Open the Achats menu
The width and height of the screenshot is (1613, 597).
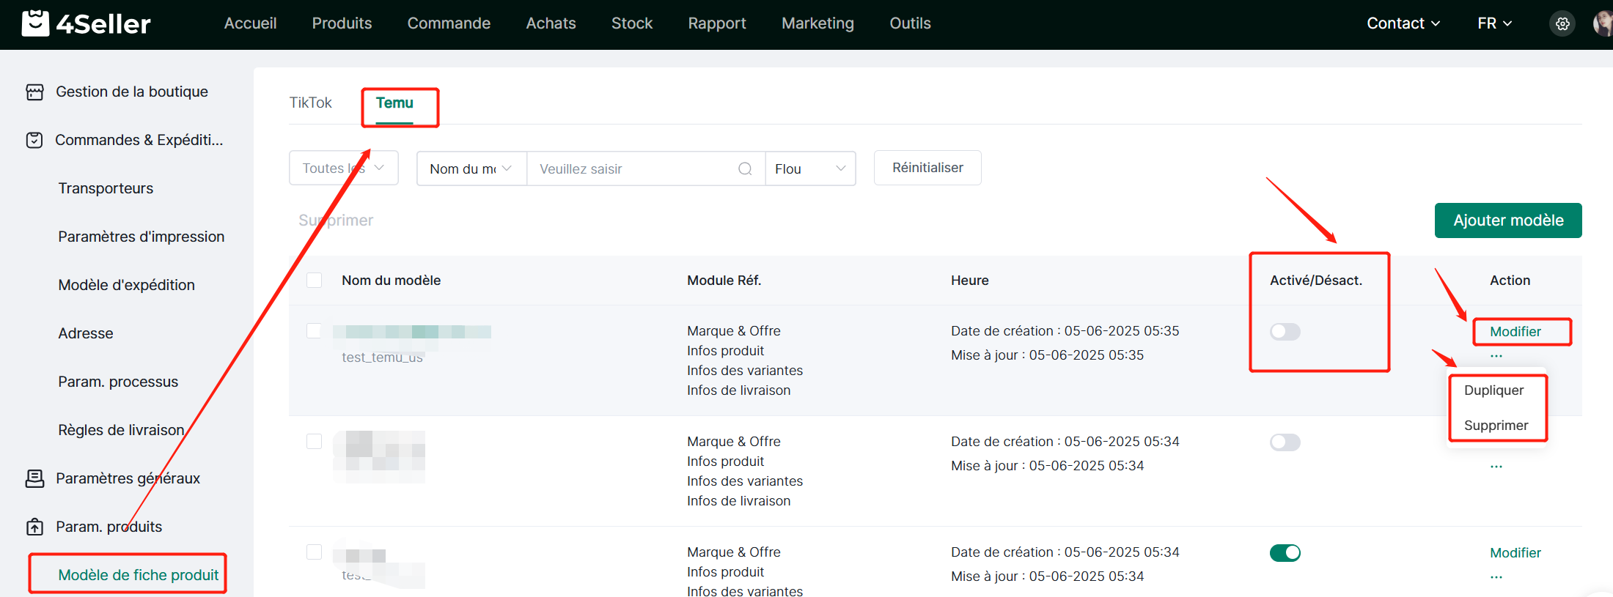551,23
